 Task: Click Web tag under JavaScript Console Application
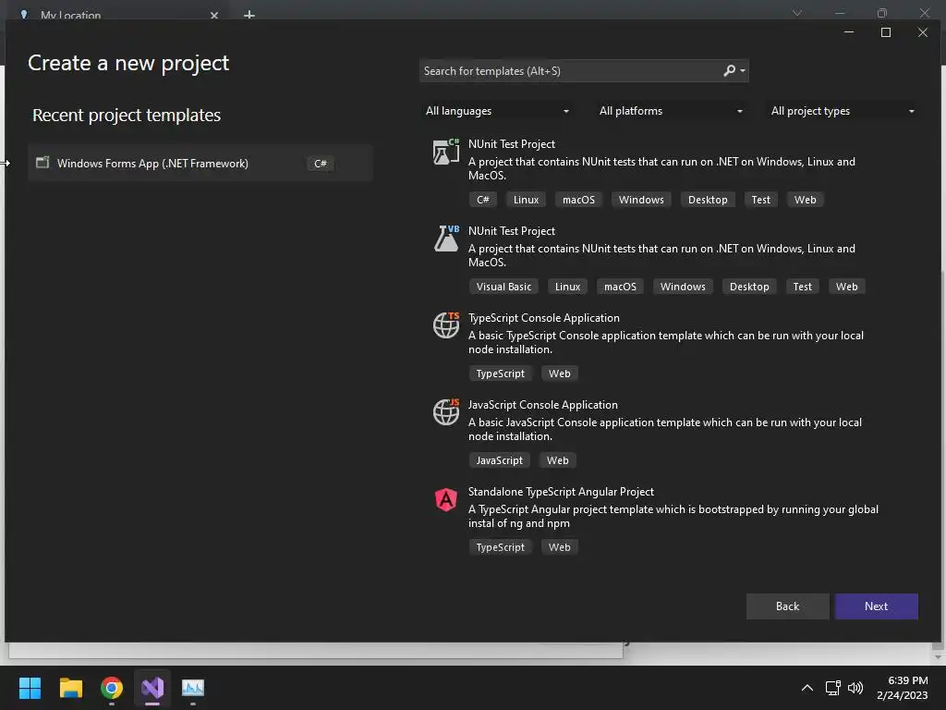click(x=557, y=460)
